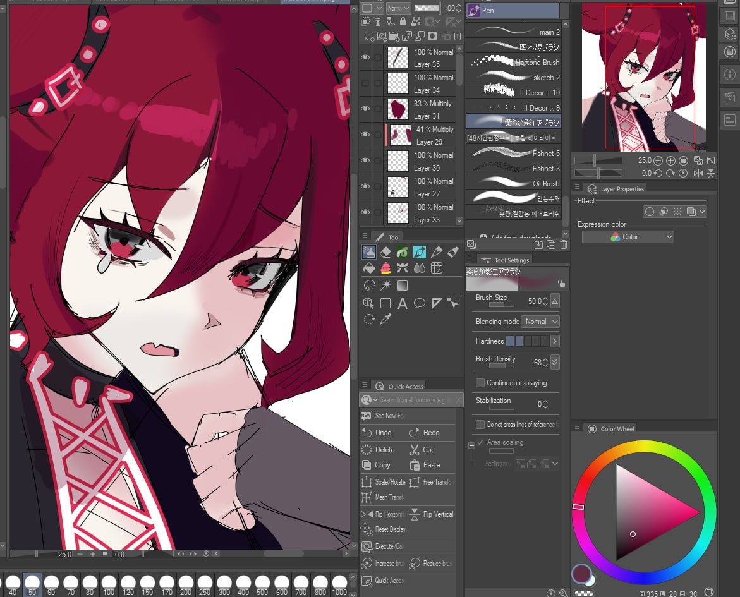Click Redo in Quick Access
Image resolution: width=740 pixels, height=597 pixels.
tap(425, 432)
